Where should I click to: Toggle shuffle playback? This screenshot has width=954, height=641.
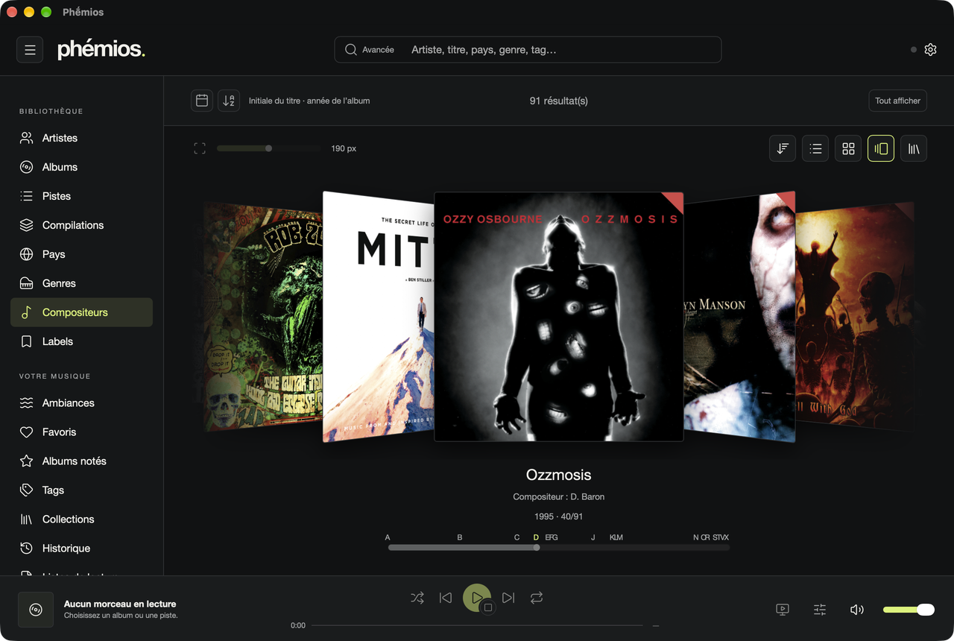pos(417,598)
